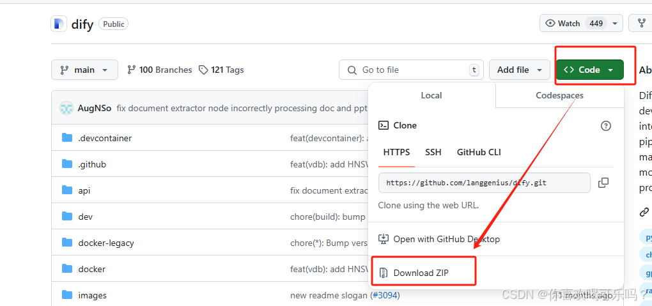Open the .devcontainer folder icon
The width and height of the screenshot is (652, 306).
point(67,137)
